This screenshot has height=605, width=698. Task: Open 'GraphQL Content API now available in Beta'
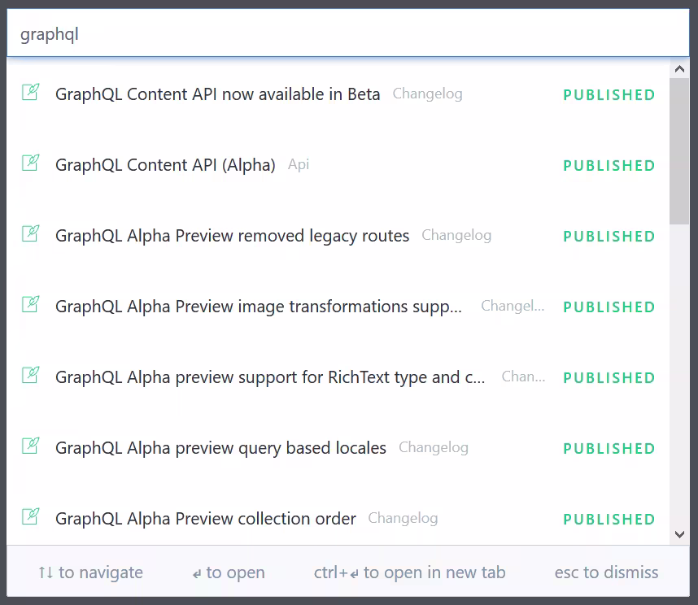click(x=218, y=94)
